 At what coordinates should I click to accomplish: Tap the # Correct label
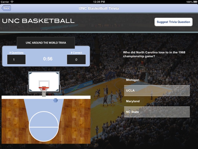coord(76,53)
